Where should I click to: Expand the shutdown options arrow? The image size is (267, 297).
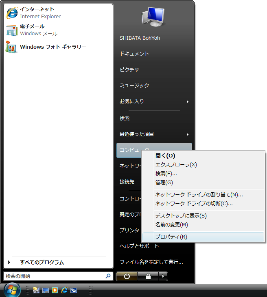coord(163,276)
